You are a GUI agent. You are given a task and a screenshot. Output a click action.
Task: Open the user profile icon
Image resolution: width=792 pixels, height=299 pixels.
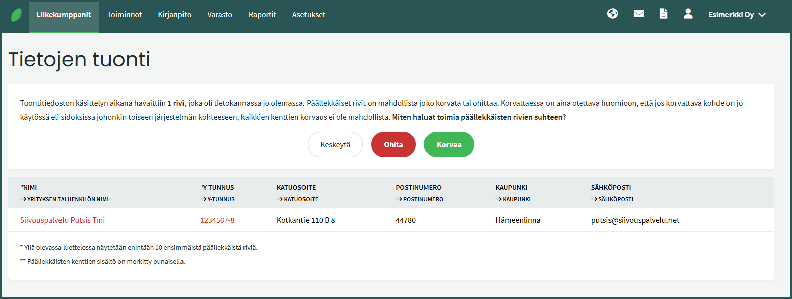(688, 14)
